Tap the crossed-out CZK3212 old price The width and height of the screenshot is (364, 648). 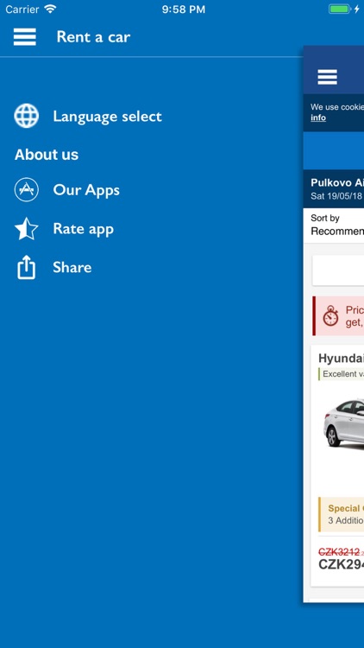click(x=339, y=552)
